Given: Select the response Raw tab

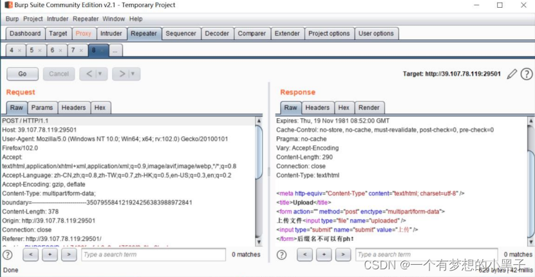Looking at the screenshot, I should [x=291, y=108].
